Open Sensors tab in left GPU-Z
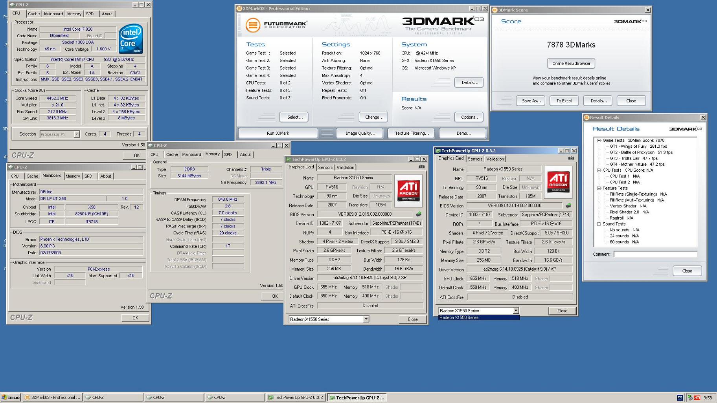The height and width of the screenshot is (403, 717). tap(325, 168)
